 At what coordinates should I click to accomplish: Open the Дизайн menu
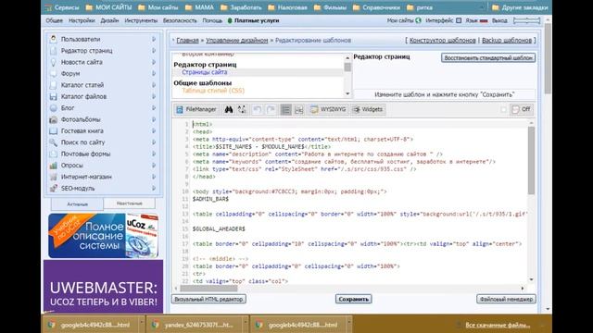click(x=109, y=20)
